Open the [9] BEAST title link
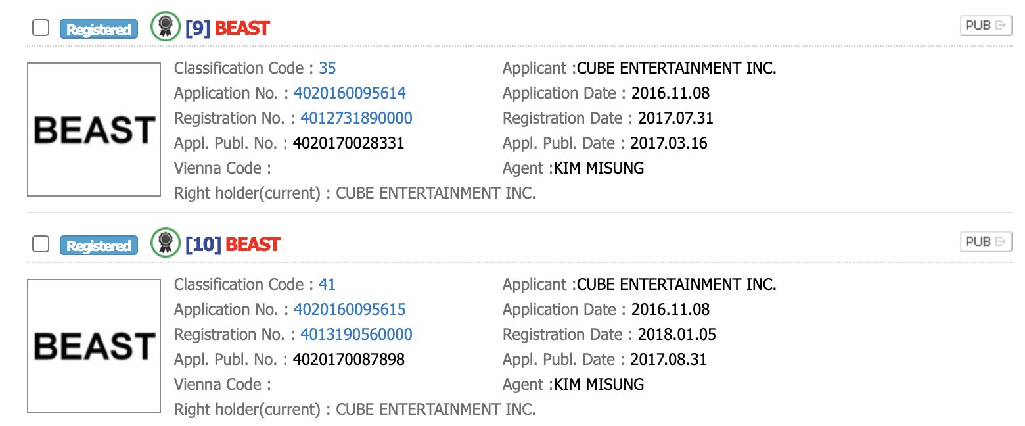This screenshot has width=1025, height=426. pyautogui.click(x=227, y=28)
